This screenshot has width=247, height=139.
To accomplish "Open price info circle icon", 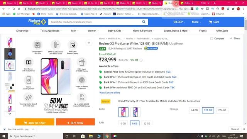I will (x=141, y=60).
